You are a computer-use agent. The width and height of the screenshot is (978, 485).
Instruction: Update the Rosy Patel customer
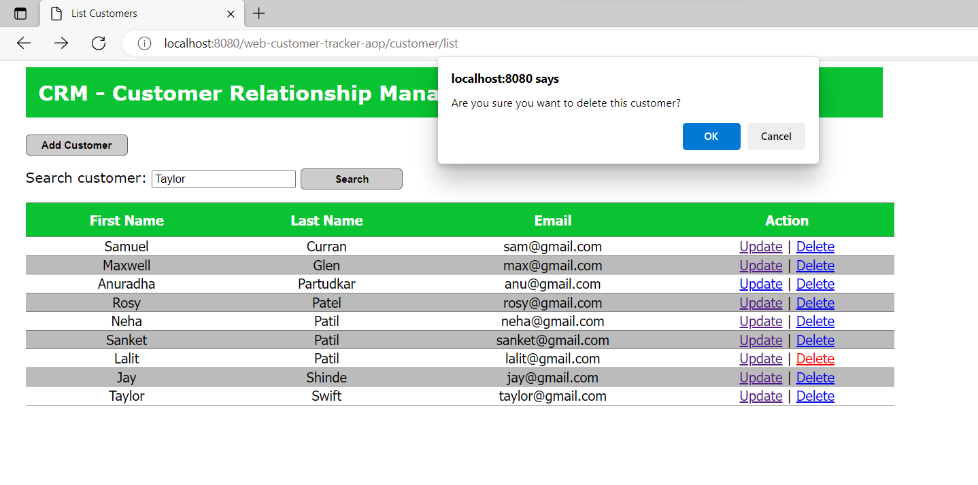click(761, 303)
